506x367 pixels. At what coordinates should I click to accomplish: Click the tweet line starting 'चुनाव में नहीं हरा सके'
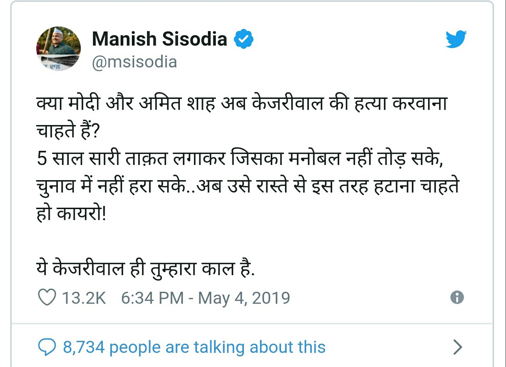pyautogui.click(x=248, y=186)
